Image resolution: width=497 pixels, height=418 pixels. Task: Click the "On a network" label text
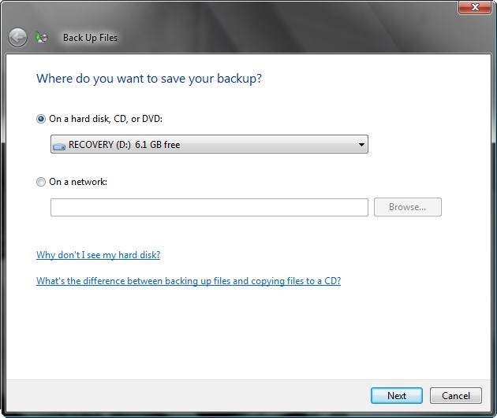[x=78, y=182]
